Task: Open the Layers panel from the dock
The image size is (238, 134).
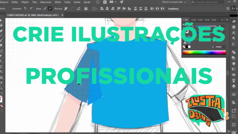Action: point(234,27)
